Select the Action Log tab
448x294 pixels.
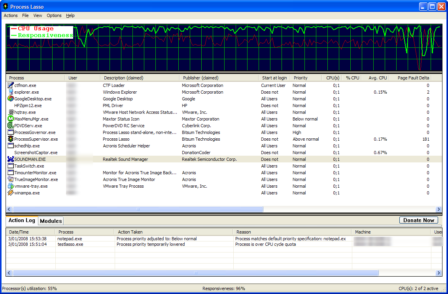click(22, 220)
